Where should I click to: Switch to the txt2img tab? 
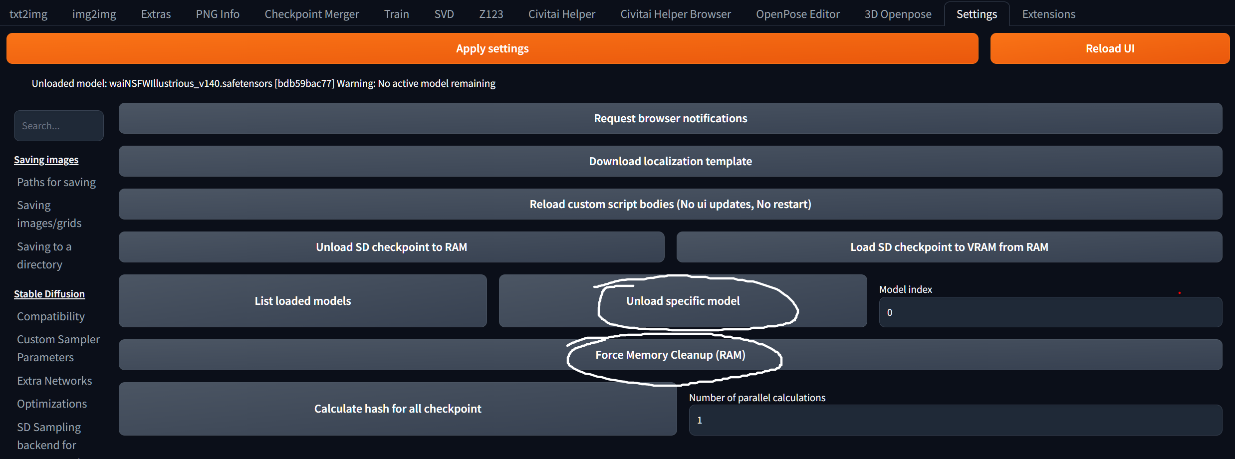click(x=28, y=14)
